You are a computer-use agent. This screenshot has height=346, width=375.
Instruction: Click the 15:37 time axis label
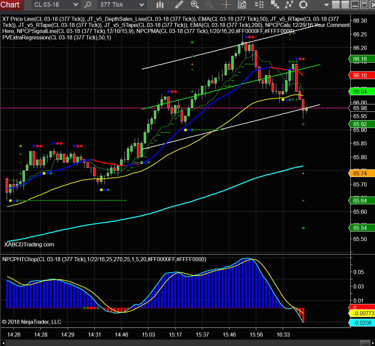coord(202,335)
